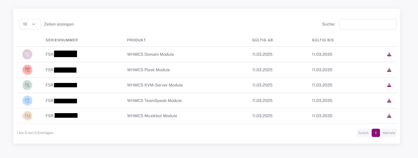Click the fK KVM-Server avatar icon
418x158 pixels.
(x=27, y=85)
